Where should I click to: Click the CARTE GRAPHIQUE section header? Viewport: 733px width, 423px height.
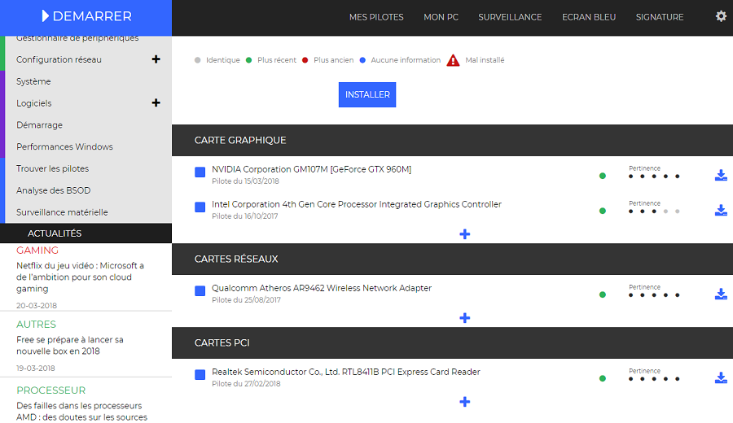pyautogui.click(x=453, y=140)
